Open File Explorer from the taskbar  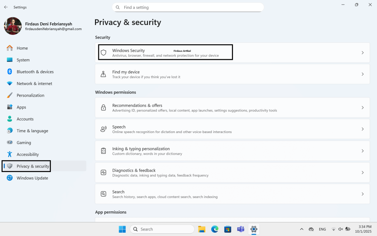[201, 229]
